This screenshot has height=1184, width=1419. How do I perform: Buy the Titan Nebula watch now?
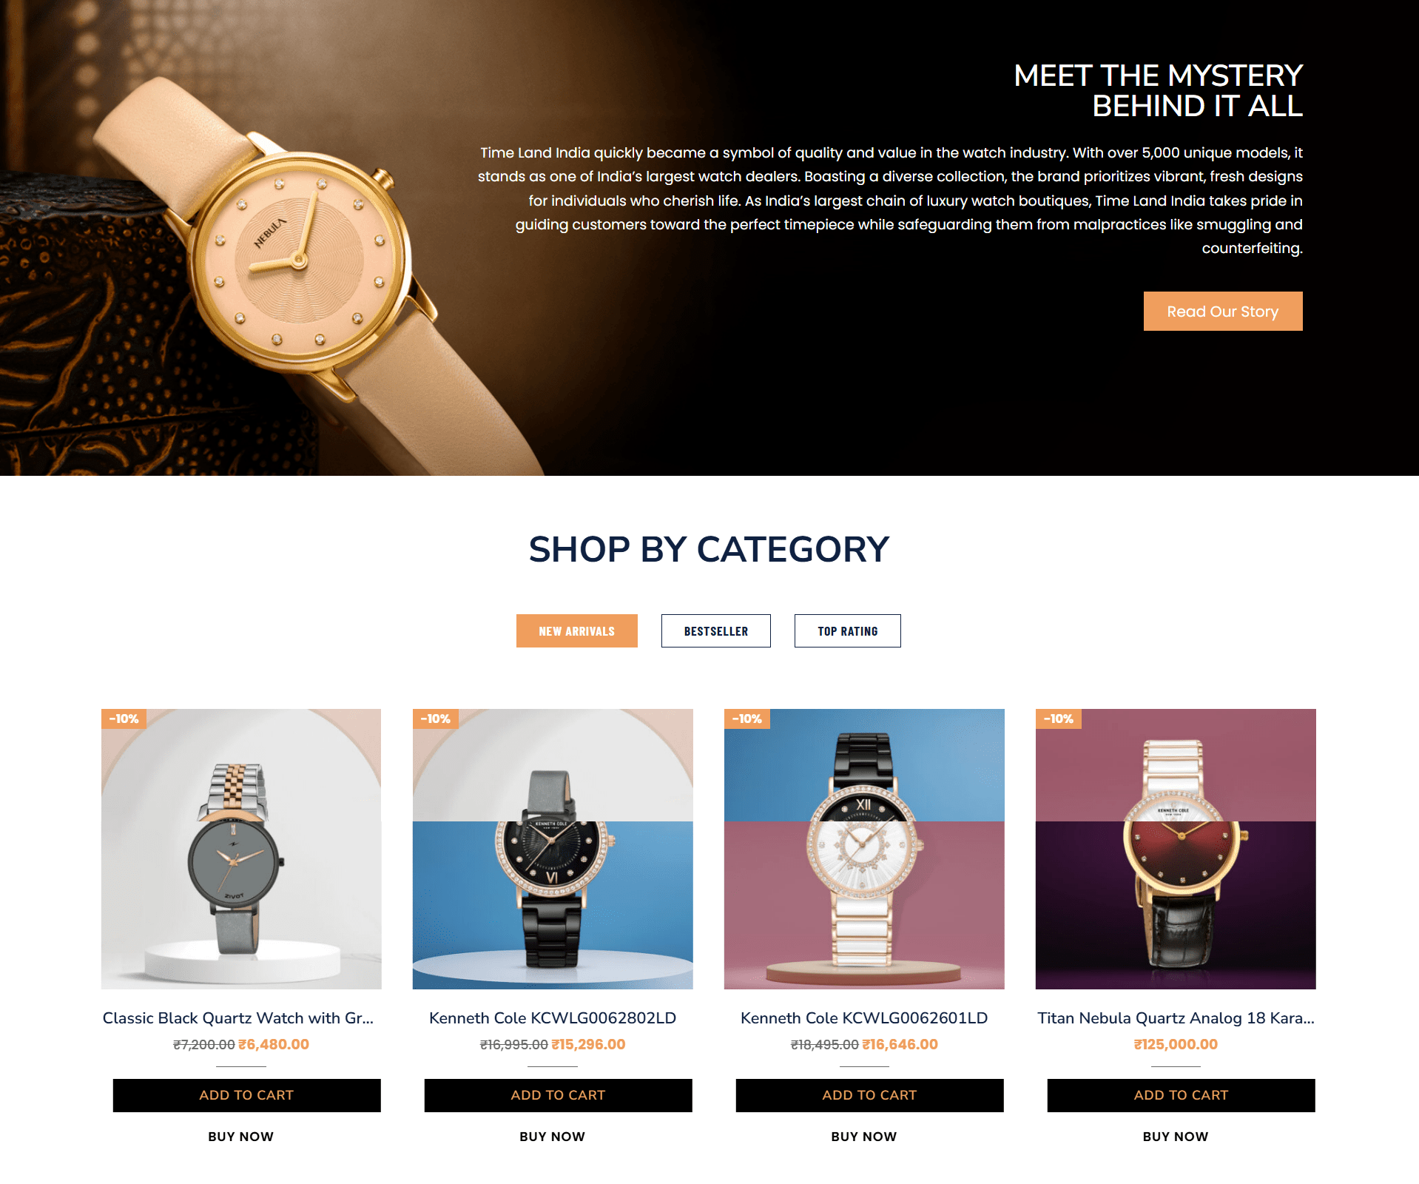coord(1175,1136)
